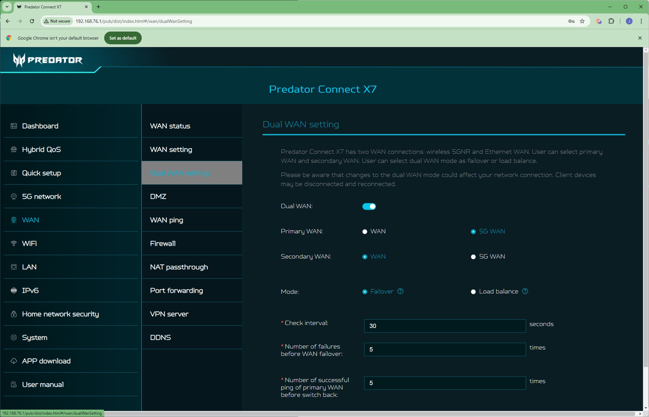Click the Set as default button
The height and width of the screenshot is (417, 649).
tap(123, 38)
